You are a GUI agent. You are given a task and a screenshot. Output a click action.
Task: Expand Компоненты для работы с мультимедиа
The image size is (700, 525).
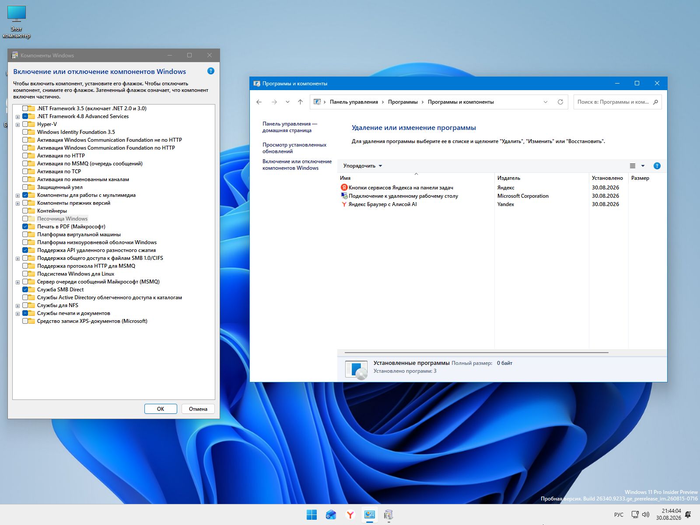tap(17, 196)
